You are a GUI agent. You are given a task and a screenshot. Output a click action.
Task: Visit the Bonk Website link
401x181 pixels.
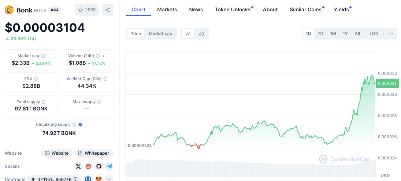56,153
